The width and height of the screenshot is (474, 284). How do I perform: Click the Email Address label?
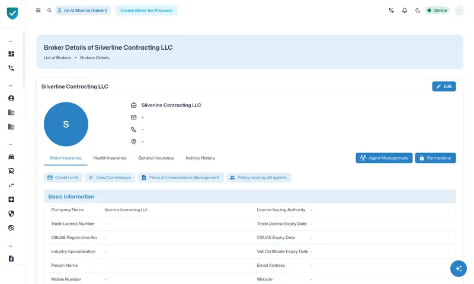point(271,265)
